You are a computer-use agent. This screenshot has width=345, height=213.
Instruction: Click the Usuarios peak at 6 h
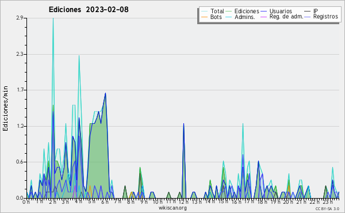pos(105,93)
